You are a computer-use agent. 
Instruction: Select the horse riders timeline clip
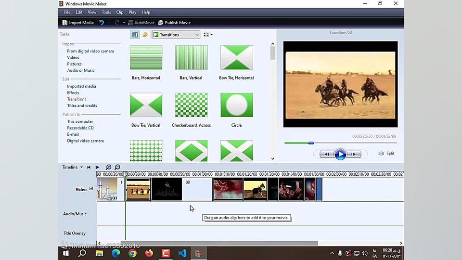(138, 189)
